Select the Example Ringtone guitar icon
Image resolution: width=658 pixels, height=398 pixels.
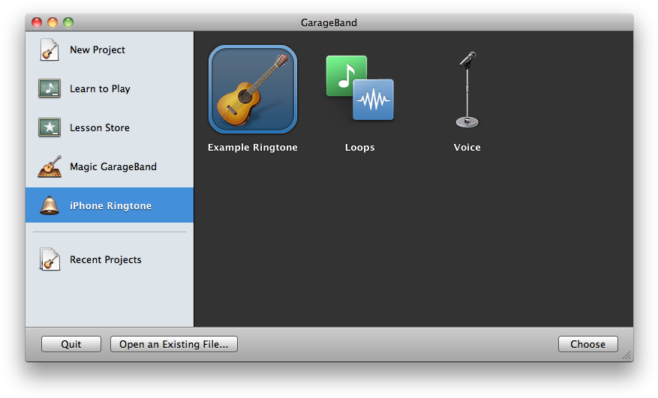(253, 89)
